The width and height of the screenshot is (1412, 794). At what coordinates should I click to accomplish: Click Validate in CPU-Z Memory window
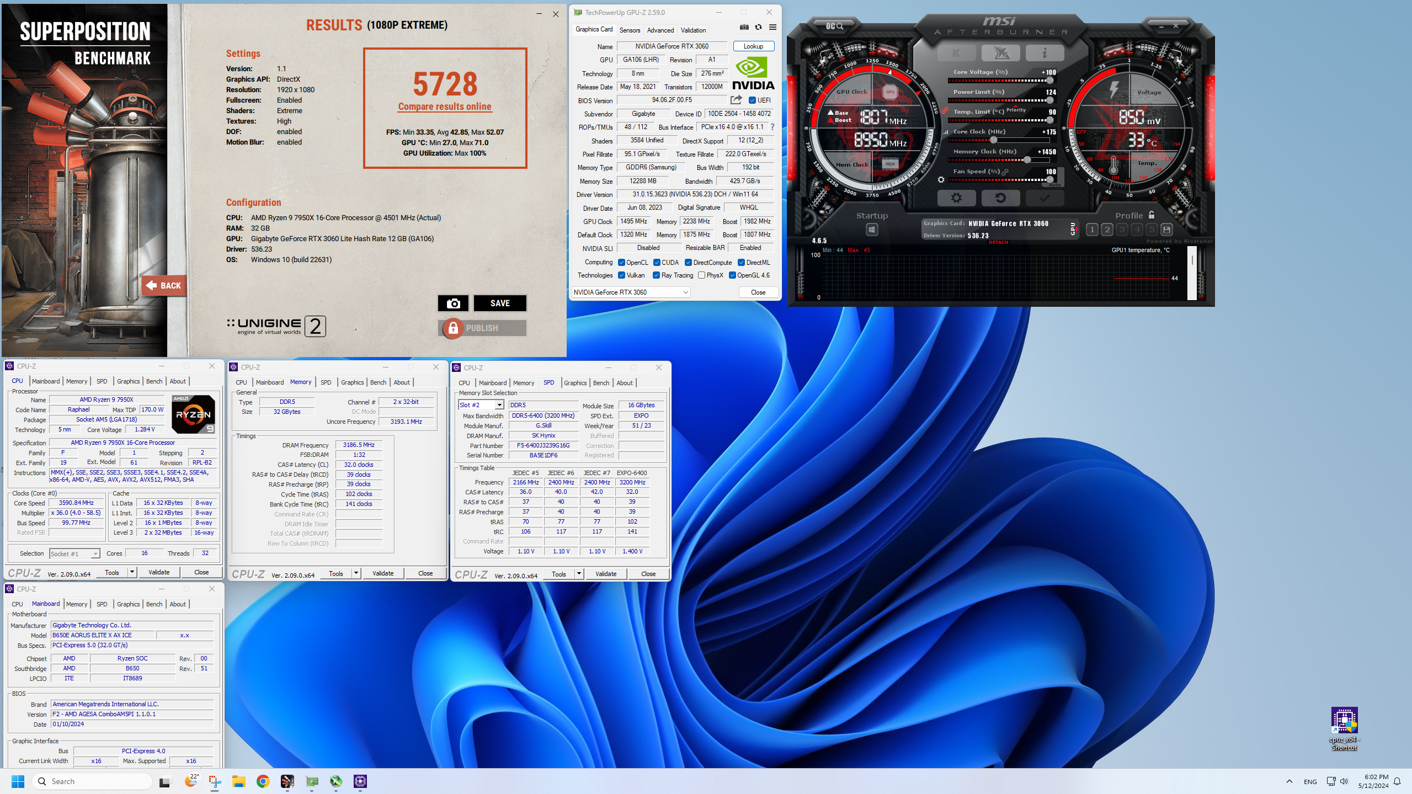coord(382,573)
